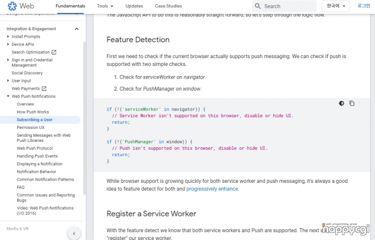
Task: Open Web Payments sidebar link
Action: (x=26, y=89)
